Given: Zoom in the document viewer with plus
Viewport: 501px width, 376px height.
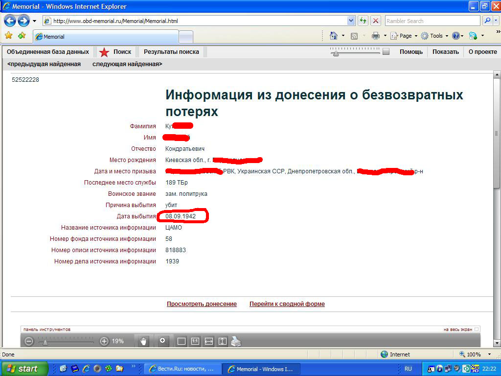Looking at the screenshot, I should pos(104,341).
